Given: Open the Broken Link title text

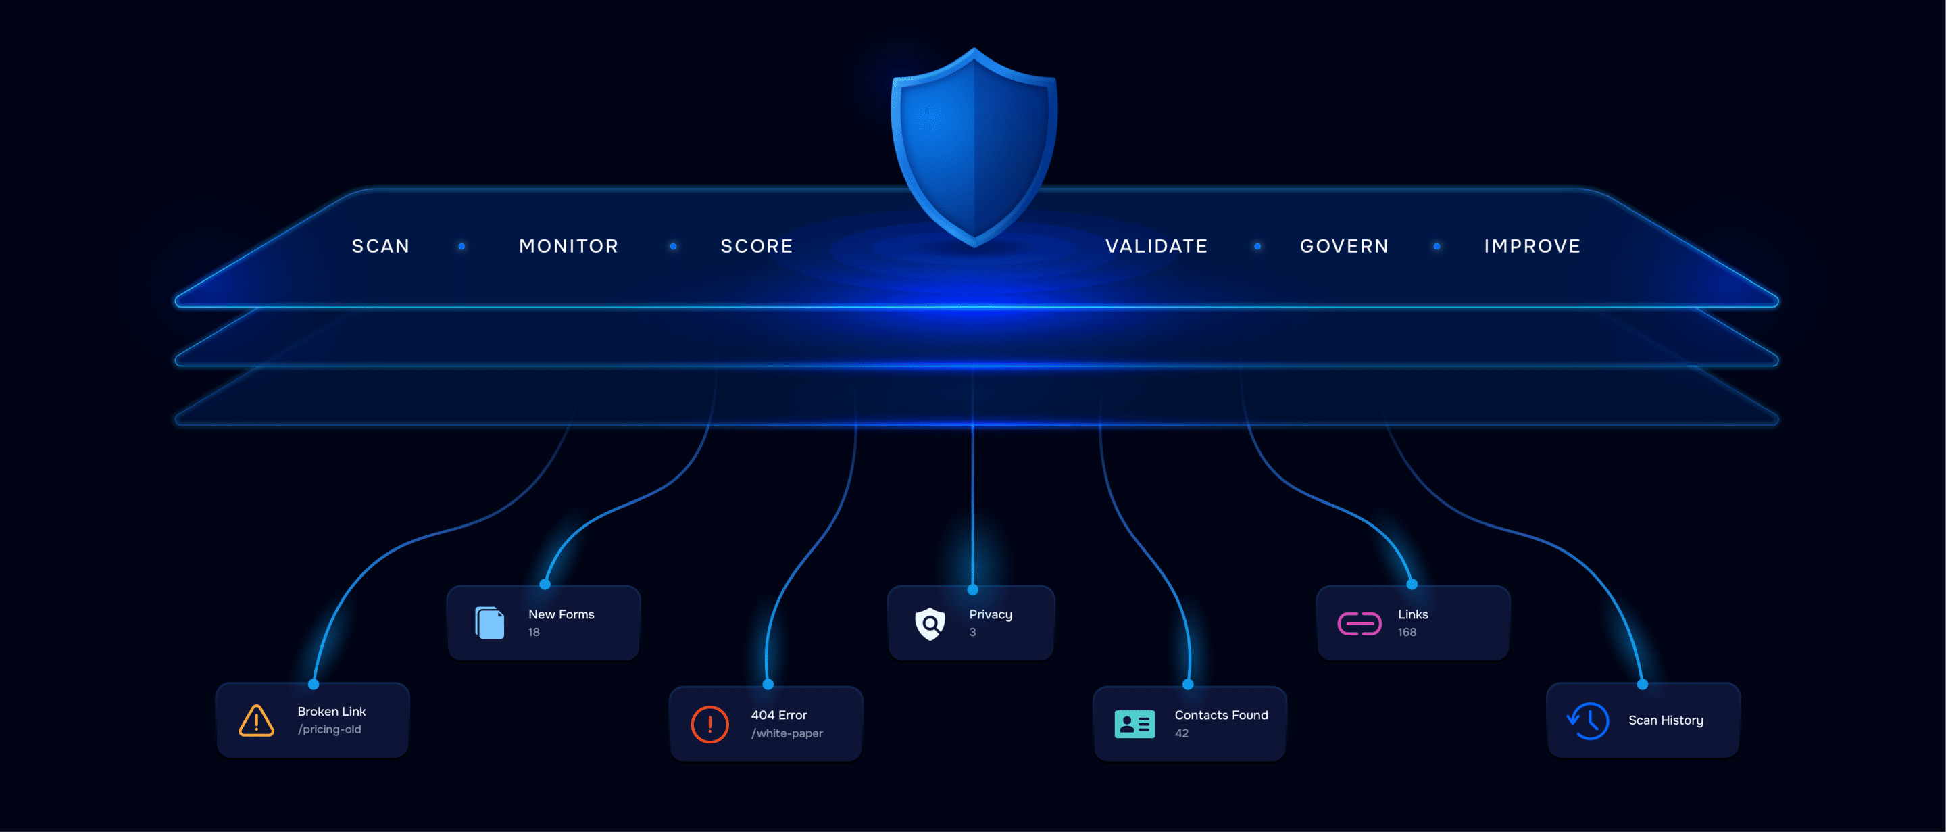Looking at the screenshot, I should pos(332,711).
